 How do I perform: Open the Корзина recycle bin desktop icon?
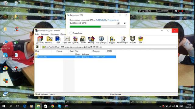coord(16,5)
